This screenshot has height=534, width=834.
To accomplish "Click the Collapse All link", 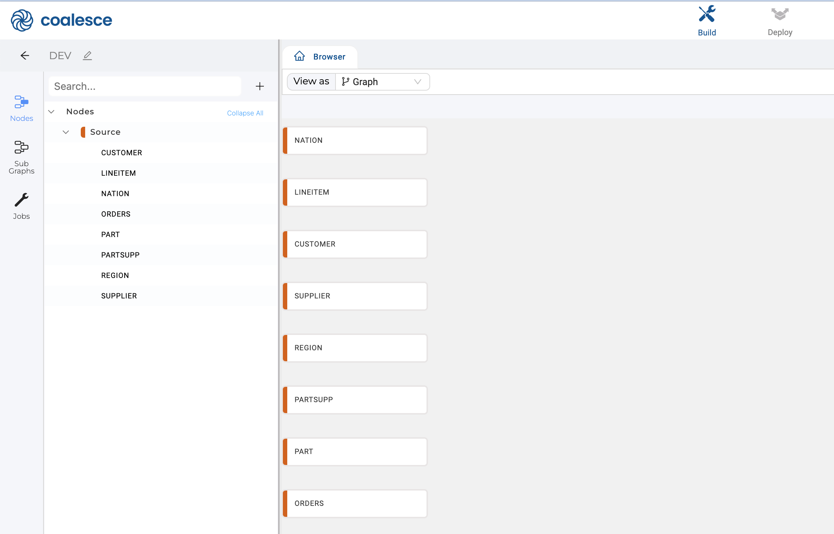I will 245,113.
